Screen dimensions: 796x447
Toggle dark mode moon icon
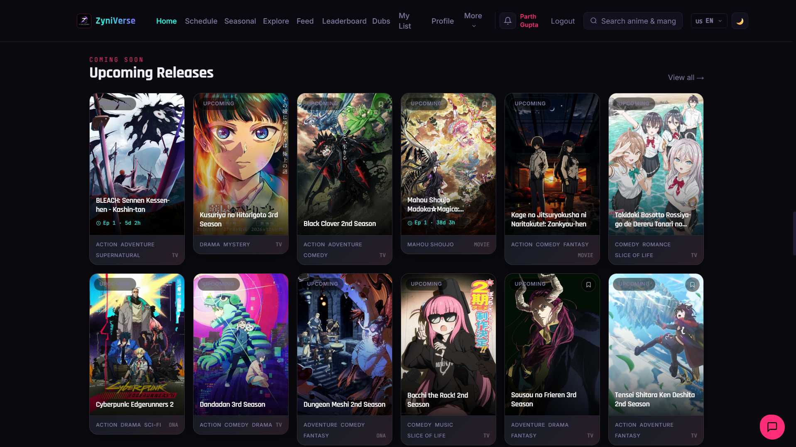(x=740, y=21)
